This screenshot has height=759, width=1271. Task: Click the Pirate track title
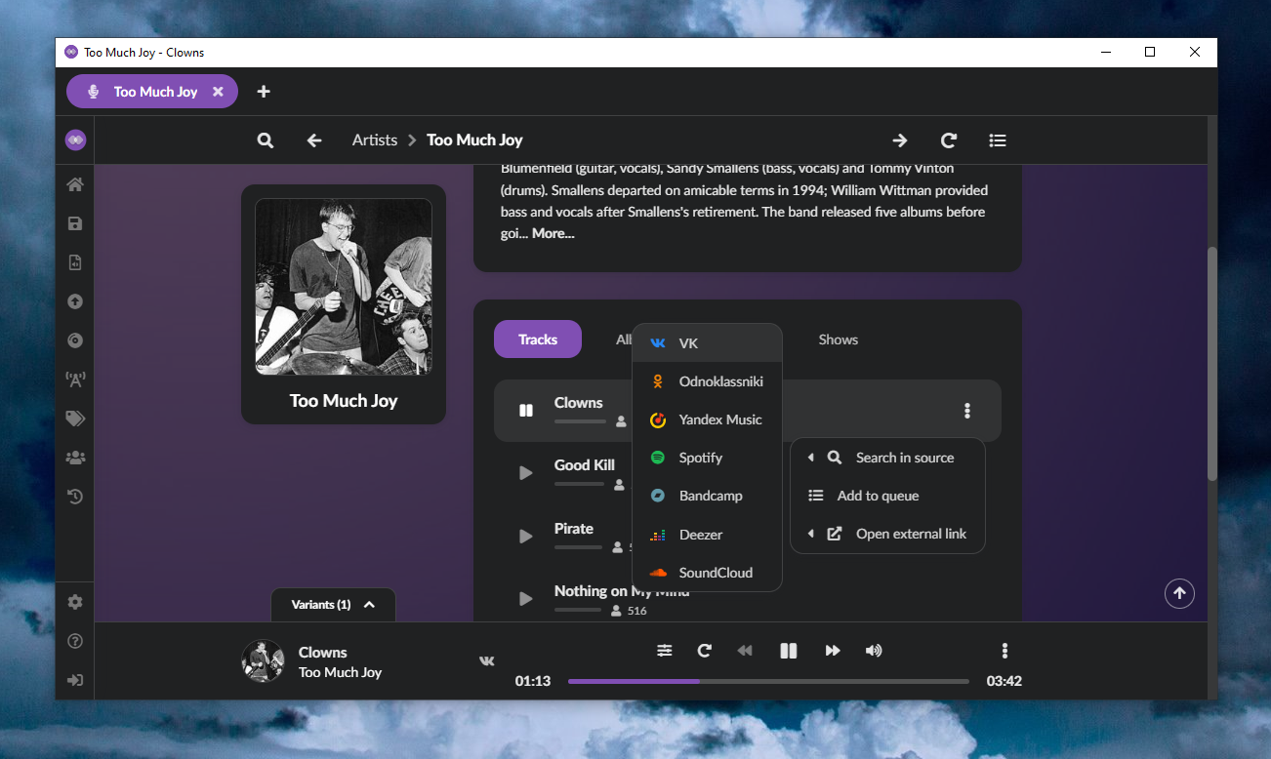pyautogui.click(x=574, y=529)
